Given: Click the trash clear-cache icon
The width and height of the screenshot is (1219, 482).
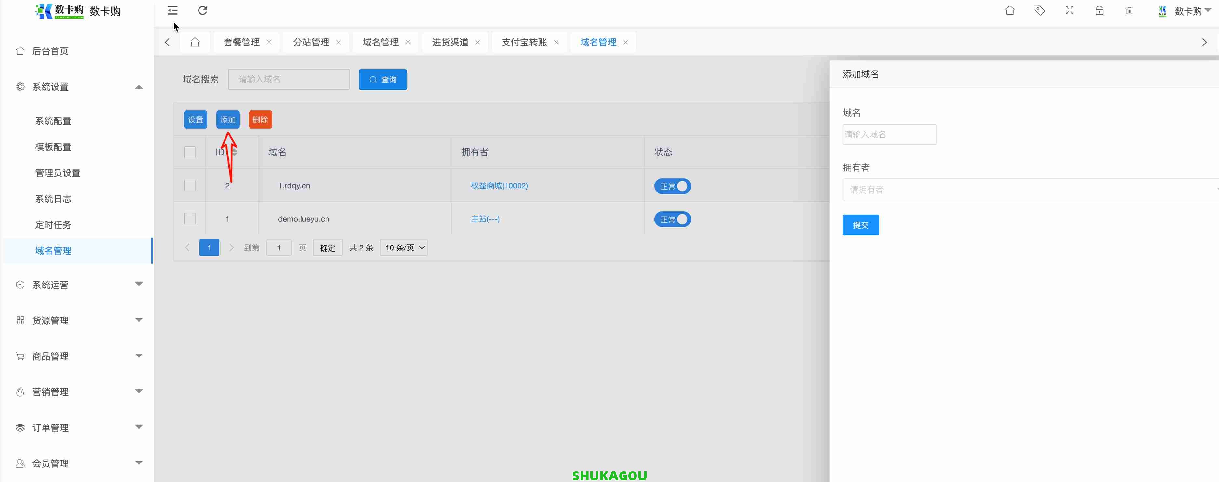Looking at the screenshot, I should 1129,10.
